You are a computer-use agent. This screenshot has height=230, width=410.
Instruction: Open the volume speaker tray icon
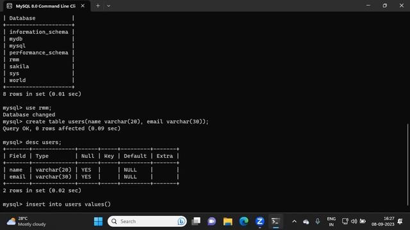click(354, 222)
